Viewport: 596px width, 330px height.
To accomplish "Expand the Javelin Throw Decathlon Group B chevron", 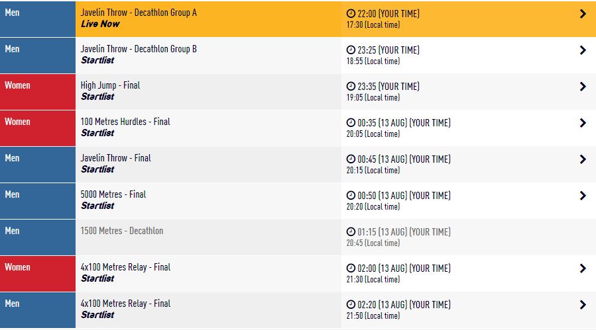I will tap(583, 50).
